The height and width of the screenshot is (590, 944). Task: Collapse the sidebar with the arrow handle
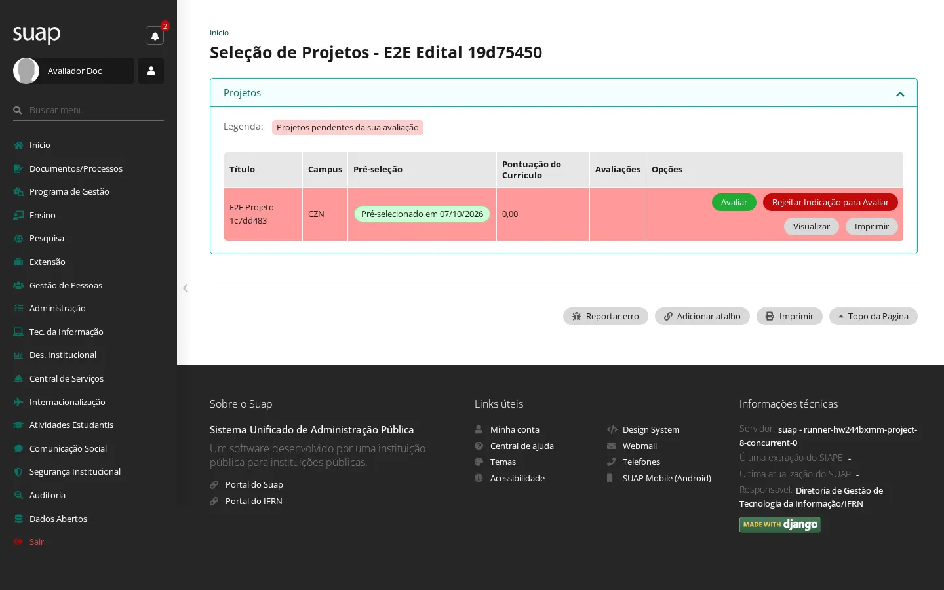(x=186, y=288)
